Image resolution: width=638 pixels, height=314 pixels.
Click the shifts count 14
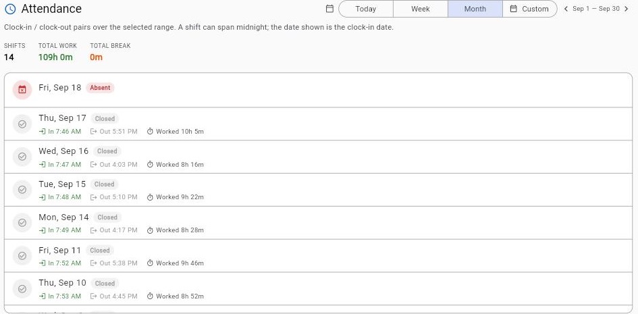tap(9, 57)
